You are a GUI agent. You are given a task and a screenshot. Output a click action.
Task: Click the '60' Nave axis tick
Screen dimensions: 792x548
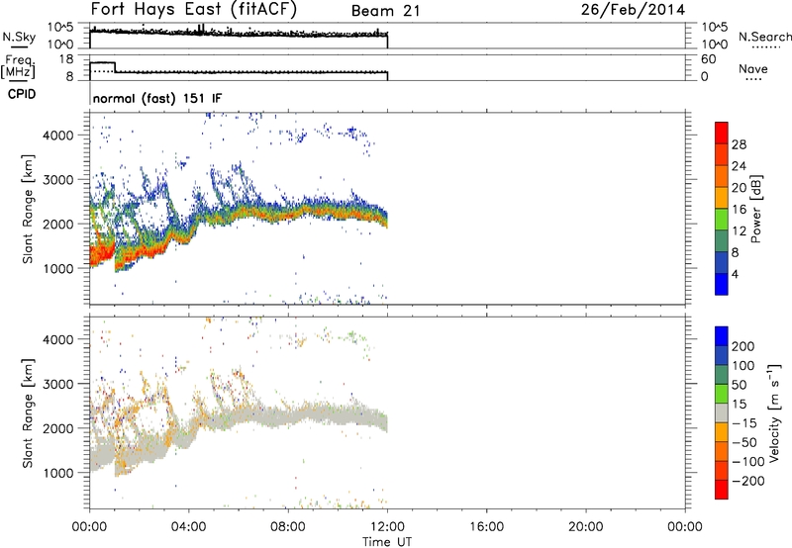click(708, 59)
